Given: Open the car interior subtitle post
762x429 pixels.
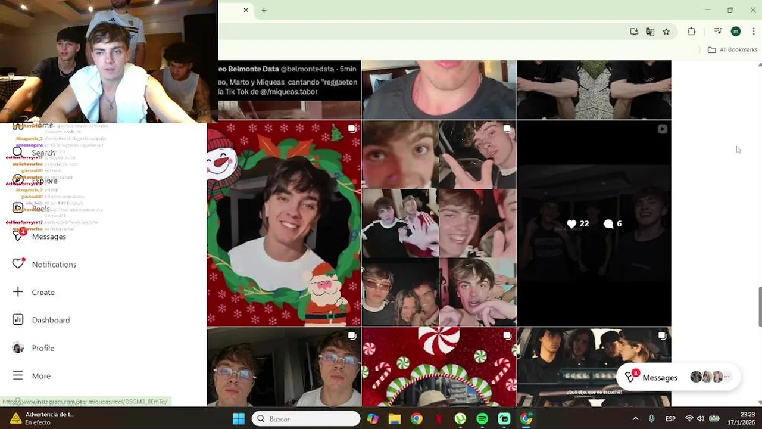Looking at the screenshot, I should (594, 366).
